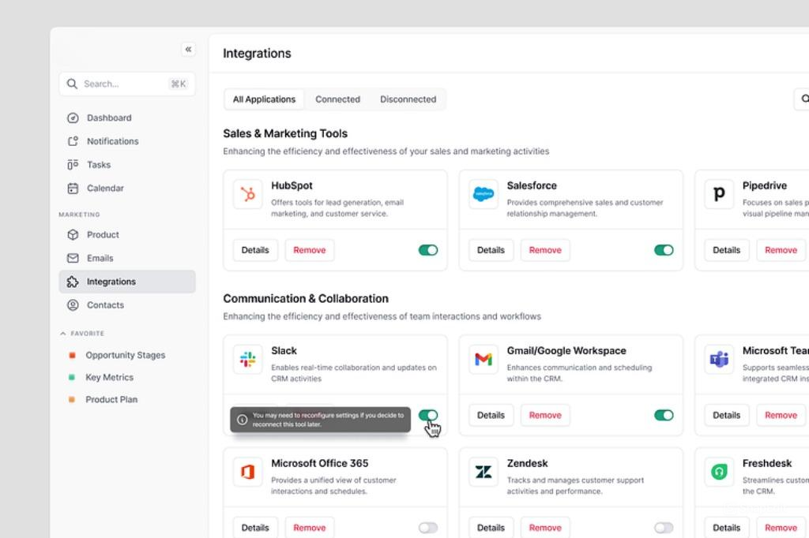Select the orange Product Plan color marker
Screen dimensions: 809x538
click(72, 399)
